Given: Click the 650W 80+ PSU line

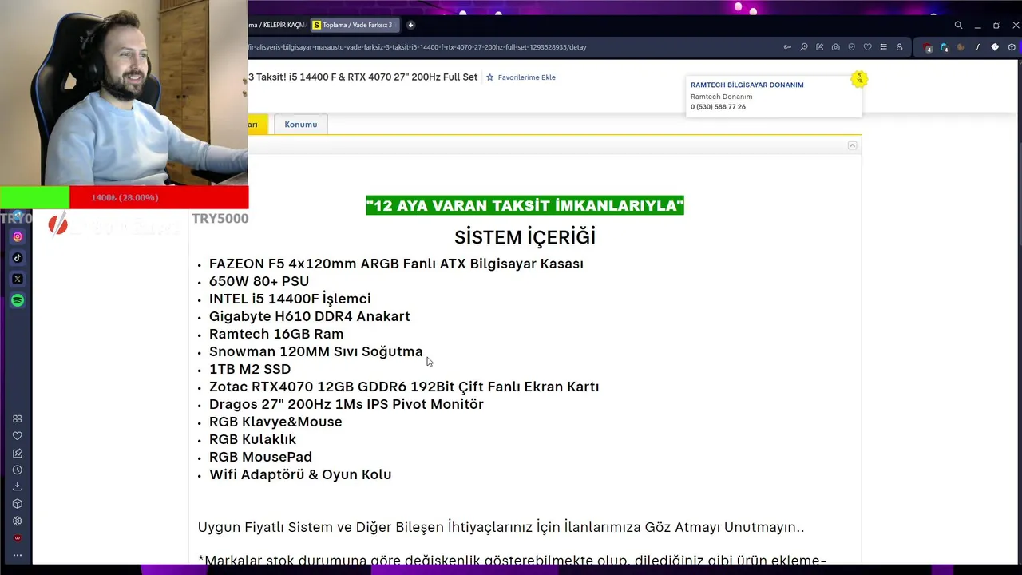Looking at the screenshot, I should 259,281.
